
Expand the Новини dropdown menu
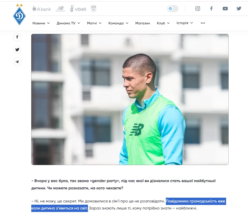41,23
